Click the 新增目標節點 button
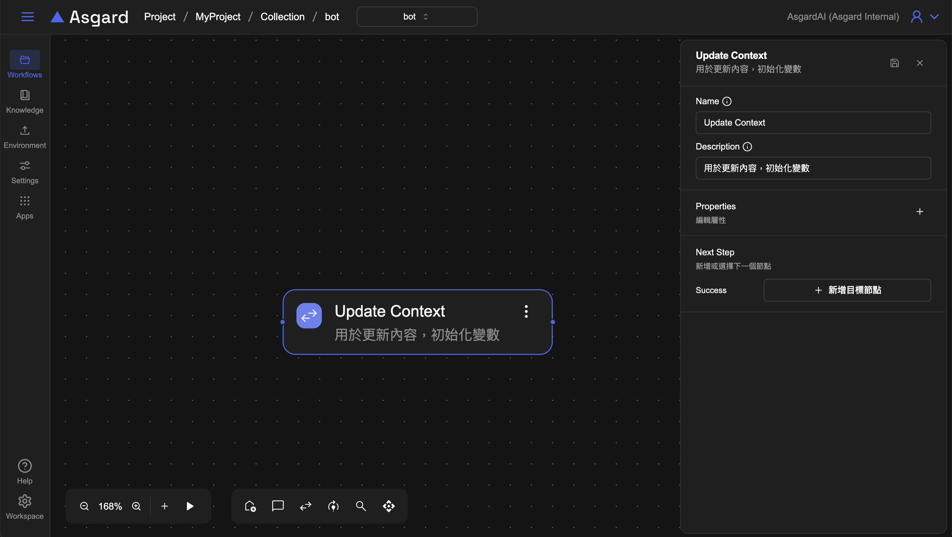The height and width of the screenshot is (537, 952). (847, 290)
